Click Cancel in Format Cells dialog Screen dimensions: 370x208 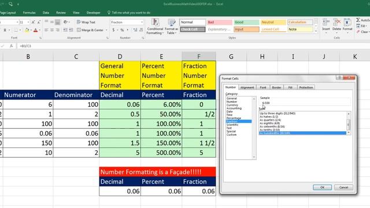coord(343,187)
